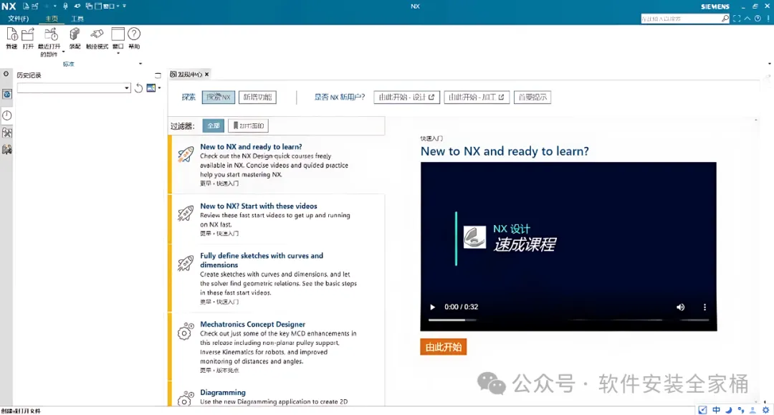Click the image view icon in History panel

pyautogui.click(x=151, y=88)
